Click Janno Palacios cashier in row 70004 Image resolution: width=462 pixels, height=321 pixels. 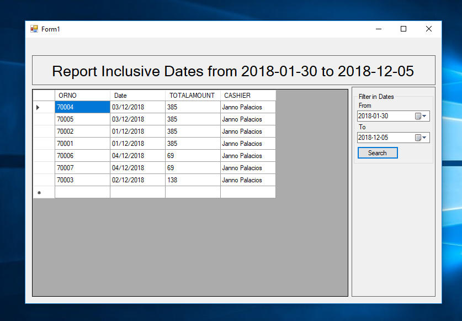(248, 107)
